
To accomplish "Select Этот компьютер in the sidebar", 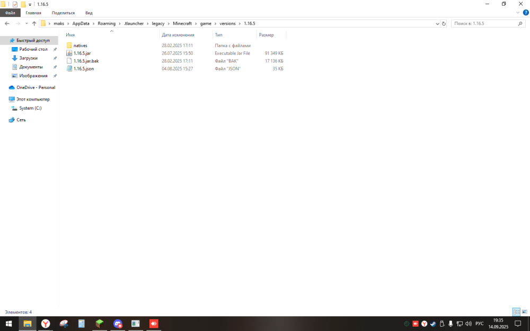I will point(33,100).
